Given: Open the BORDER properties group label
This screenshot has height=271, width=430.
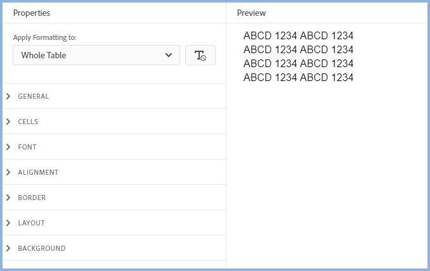Looking at the screenshot, I should point(32,198).
